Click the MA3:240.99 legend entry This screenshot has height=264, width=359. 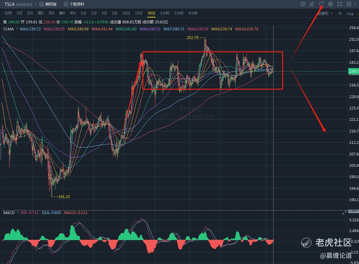[78, 29]
